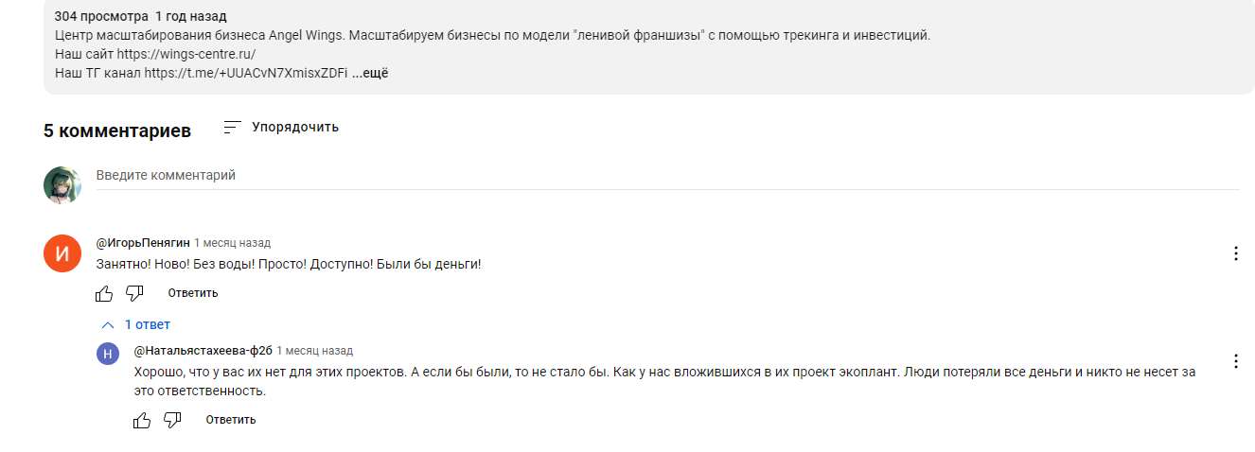Open three-dot menu for Игорь Пенягин's comment
Viewport: 1255px width, 452px height.
point(1235,253)
